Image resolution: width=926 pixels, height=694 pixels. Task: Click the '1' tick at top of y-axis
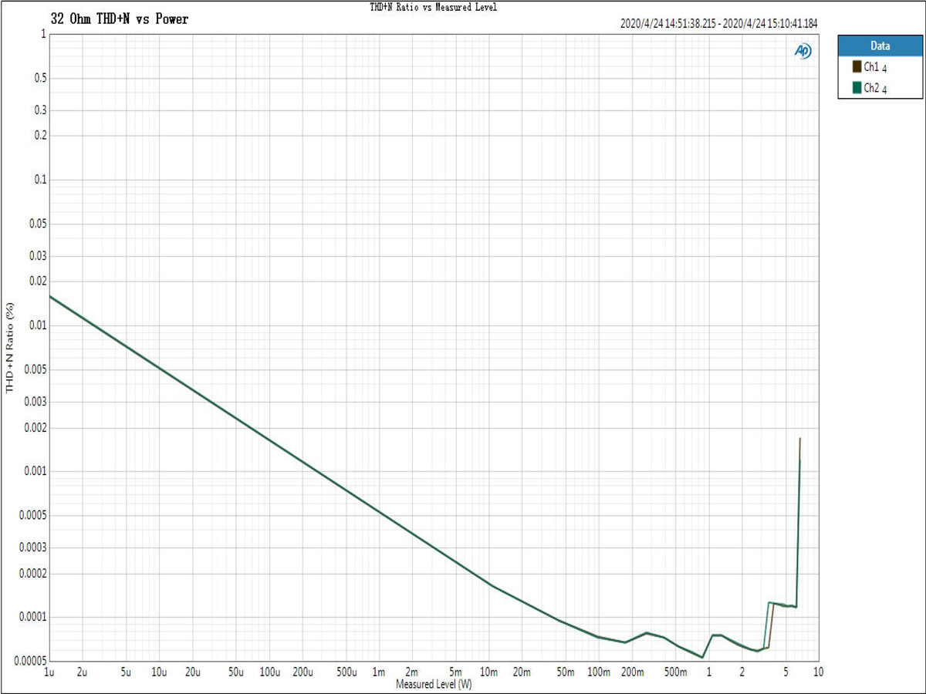(42, 35)
